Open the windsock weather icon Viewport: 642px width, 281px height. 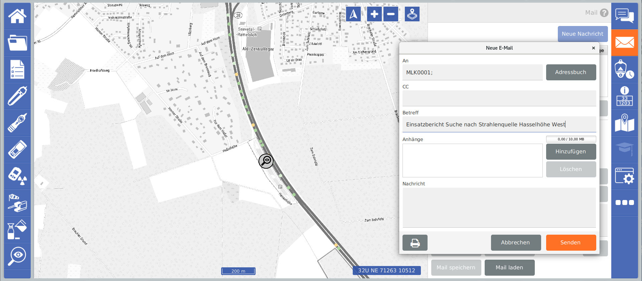click(x=17, y=203)
